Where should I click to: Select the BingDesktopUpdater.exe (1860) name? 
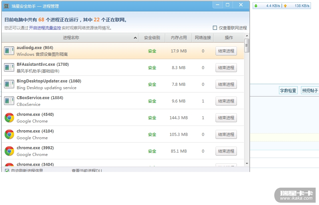click(x=49, y=81)
